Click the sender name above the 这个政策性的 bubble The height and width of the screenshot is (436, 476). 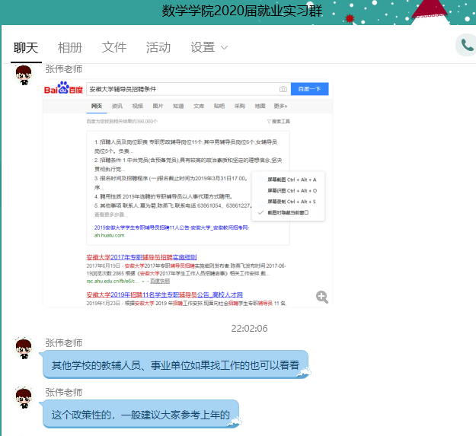[64, 393]
